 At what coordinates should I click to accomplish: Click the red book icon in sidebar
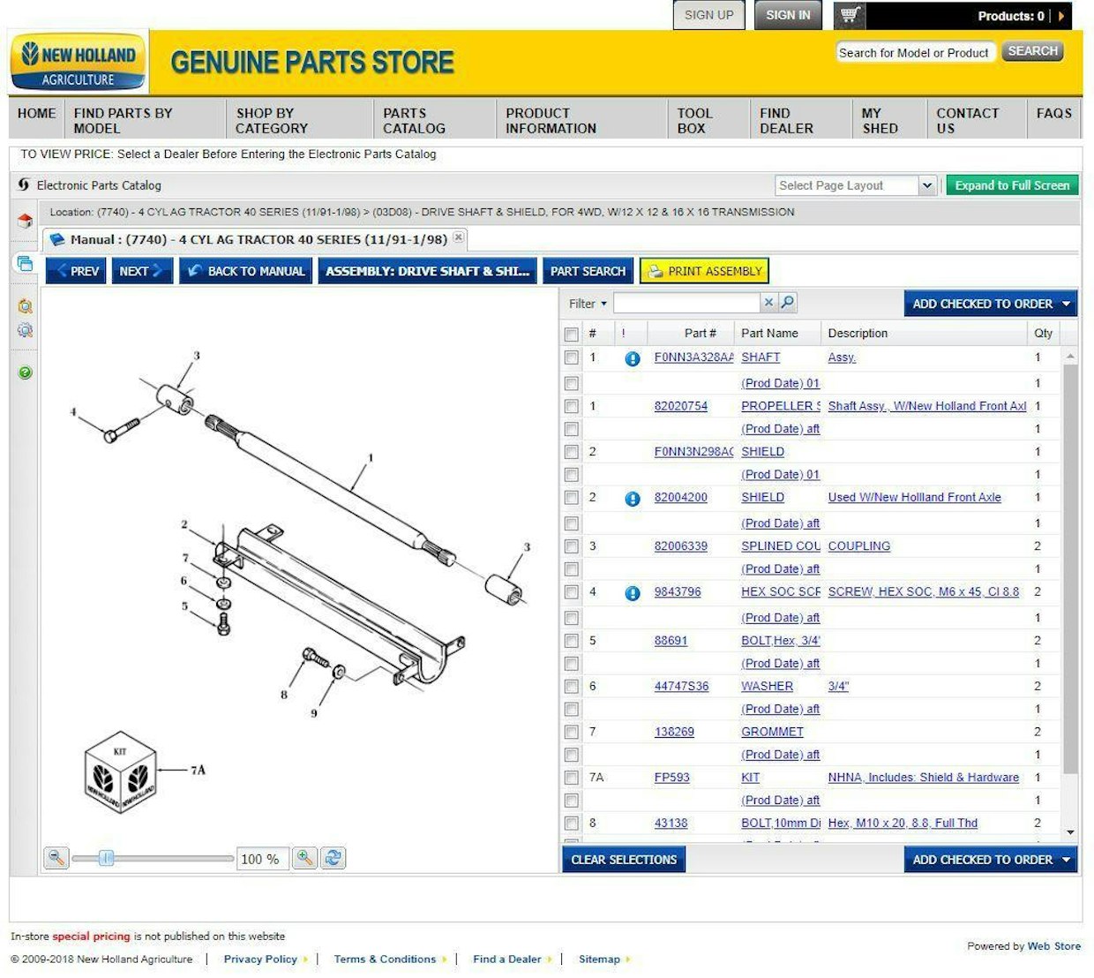click(25, 221)
